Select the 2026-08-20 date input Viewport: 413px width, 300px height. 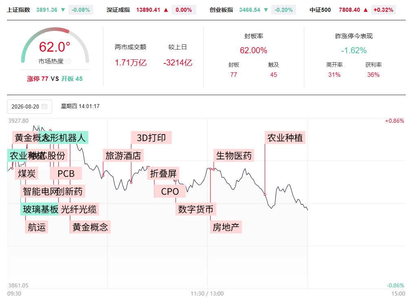point(29,107)
